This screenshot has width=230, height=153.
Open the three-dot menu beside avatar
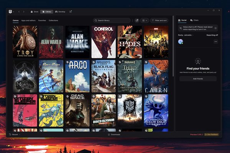point(215,42)
